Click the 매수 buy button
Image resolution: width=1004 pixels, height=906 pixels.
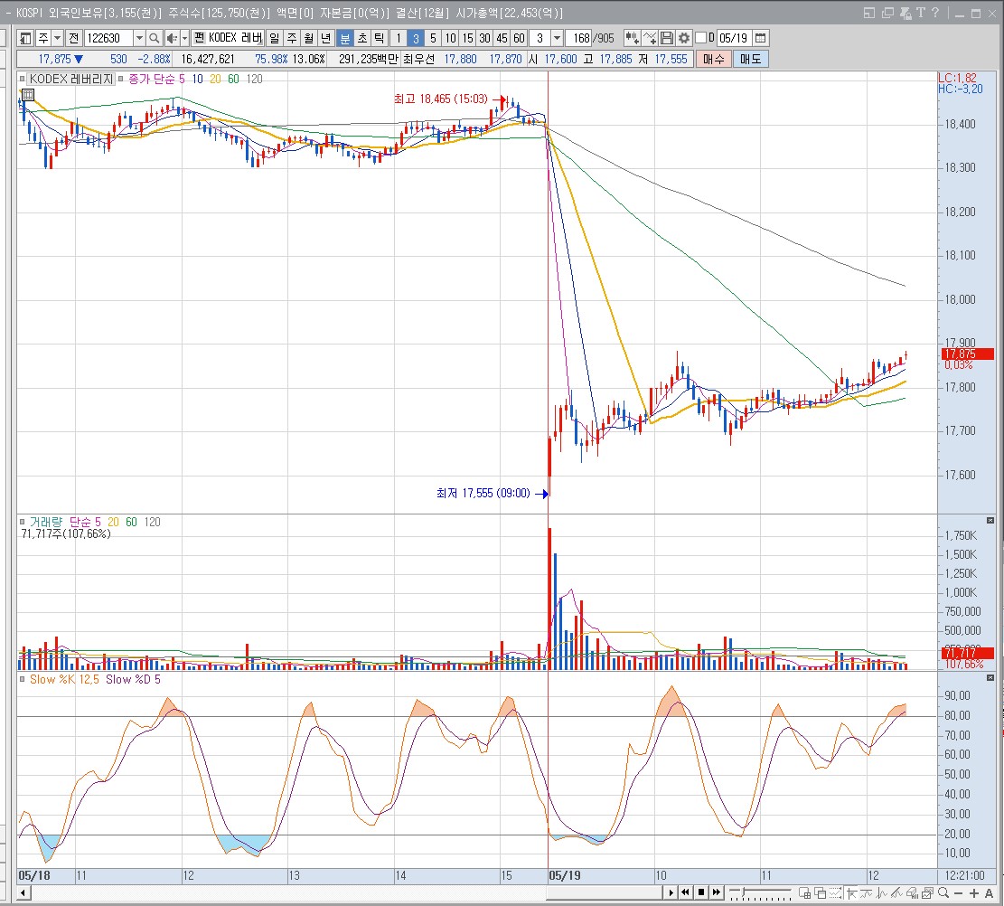[x=713, y=59]
